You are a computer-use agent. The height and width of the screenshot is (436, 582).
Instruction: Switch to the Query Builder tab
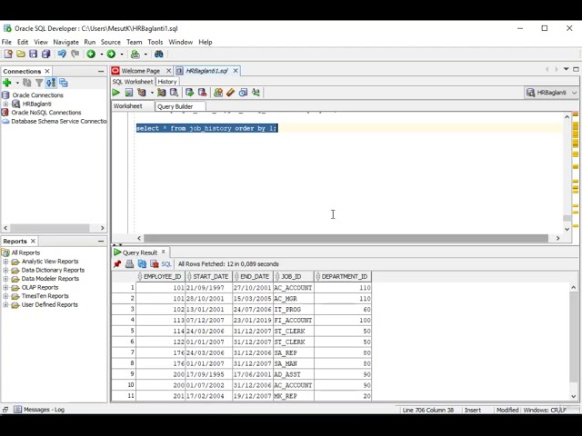pos(175,106)
